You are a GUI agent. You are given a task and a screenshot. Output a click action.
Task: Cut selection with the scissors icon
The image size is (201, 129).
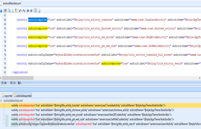13,11
